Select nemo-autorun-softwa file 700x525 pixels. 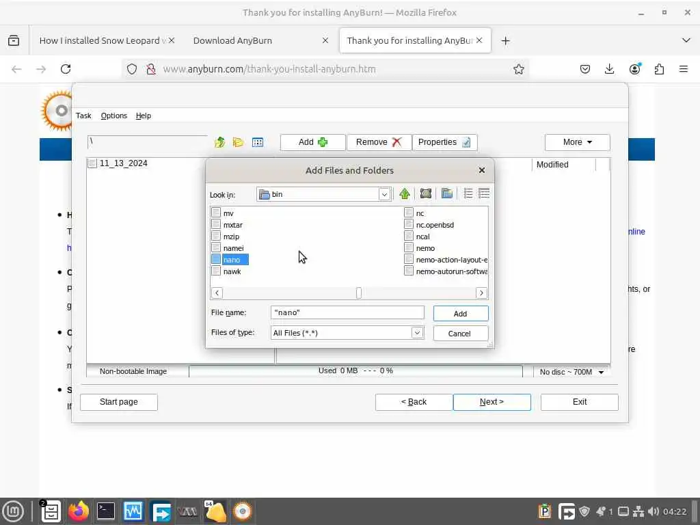tap(451, 271)
